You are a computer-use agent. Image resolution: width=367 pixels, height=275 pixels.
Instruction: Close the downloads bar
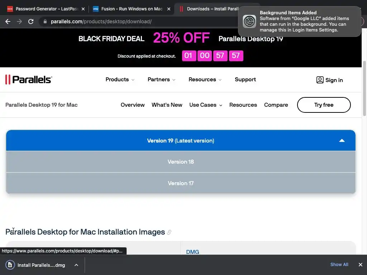click(361, 265)
